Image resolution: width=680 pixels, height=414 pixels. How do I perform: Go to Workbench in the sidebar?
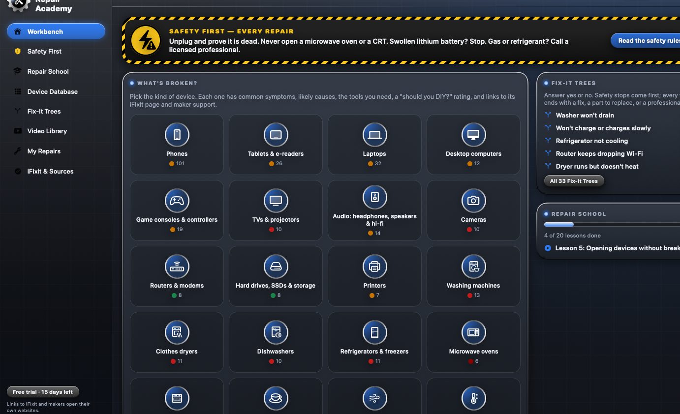point(56,31)
